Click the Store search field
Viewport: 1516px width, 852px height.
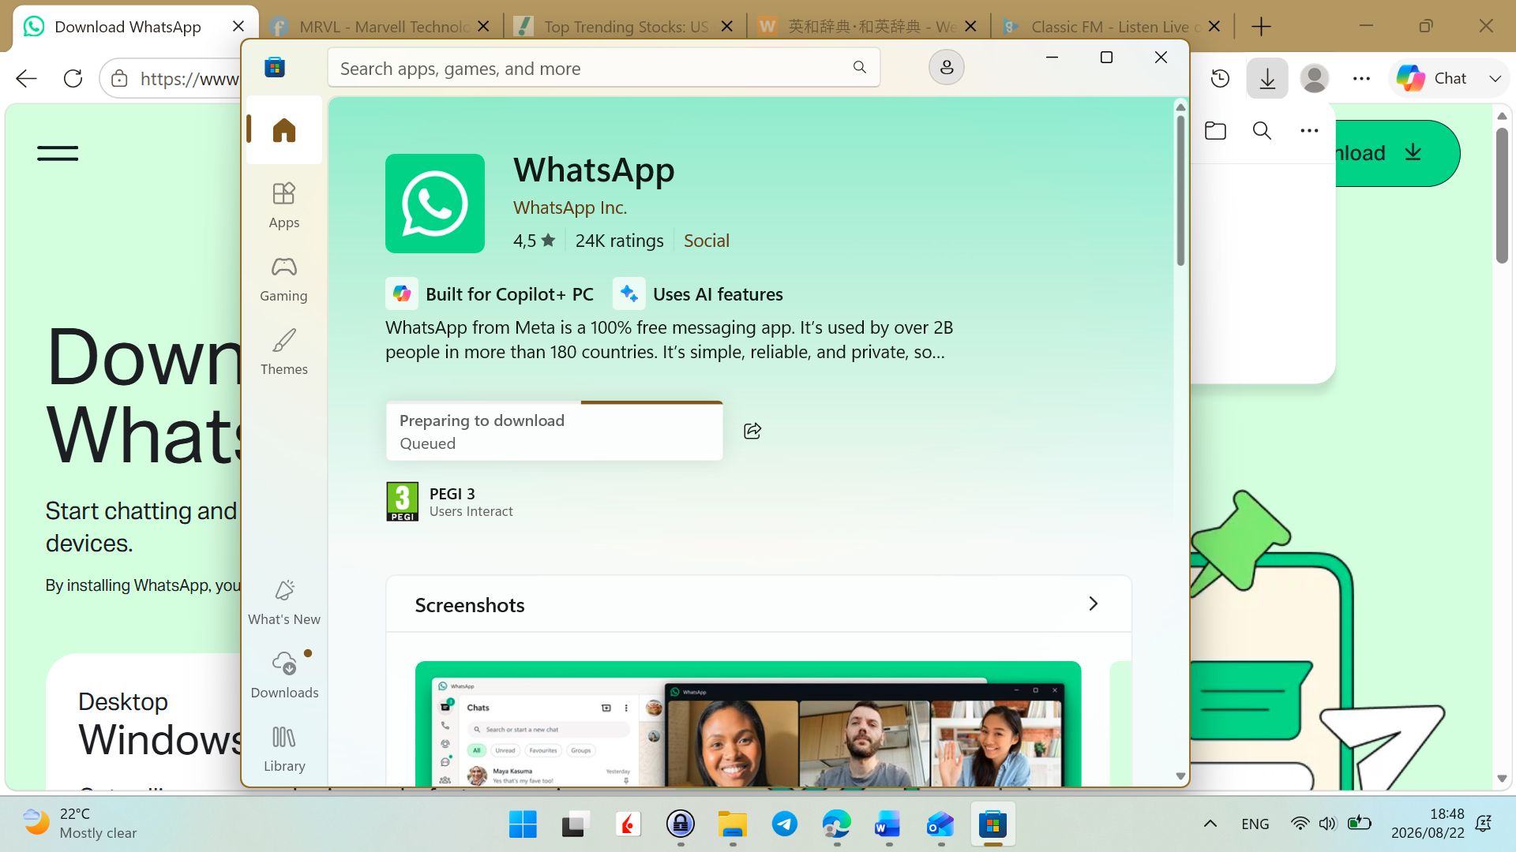tap(604, 69)
